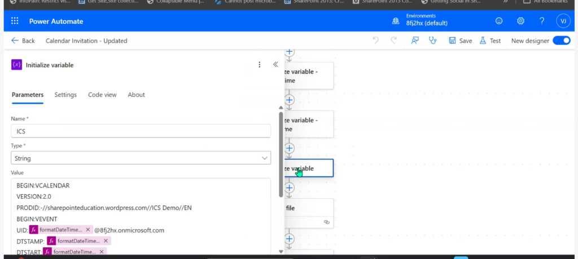Insert a step above the highlighted variable card
578x259 pixels.
click(x=290, y=148)
